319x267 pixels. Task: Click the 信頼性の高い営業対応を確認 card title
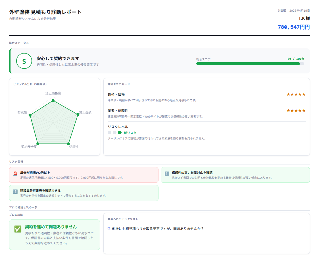[192, 173]
